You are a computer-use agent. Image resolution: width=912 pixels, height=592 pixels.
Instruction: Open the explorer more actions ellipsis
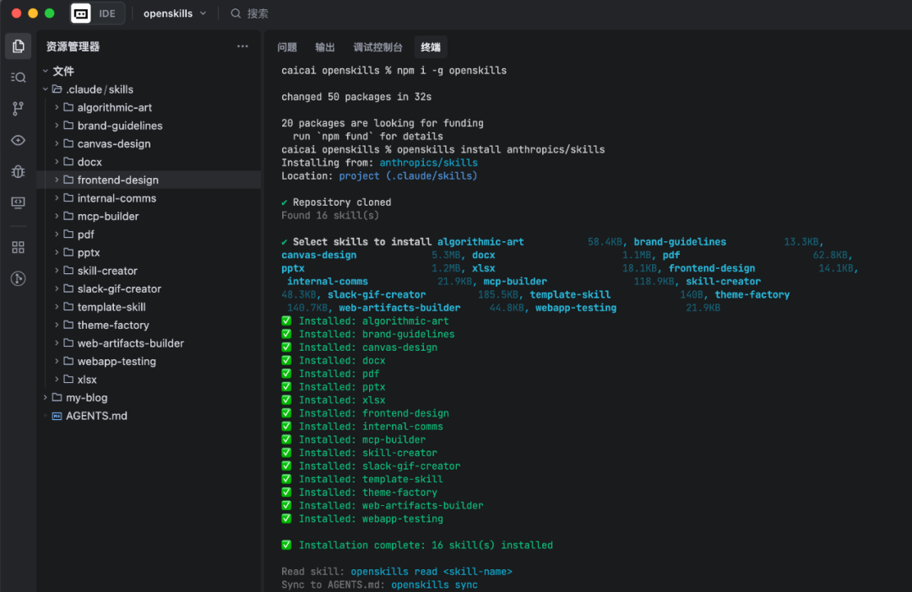(242, 46)
